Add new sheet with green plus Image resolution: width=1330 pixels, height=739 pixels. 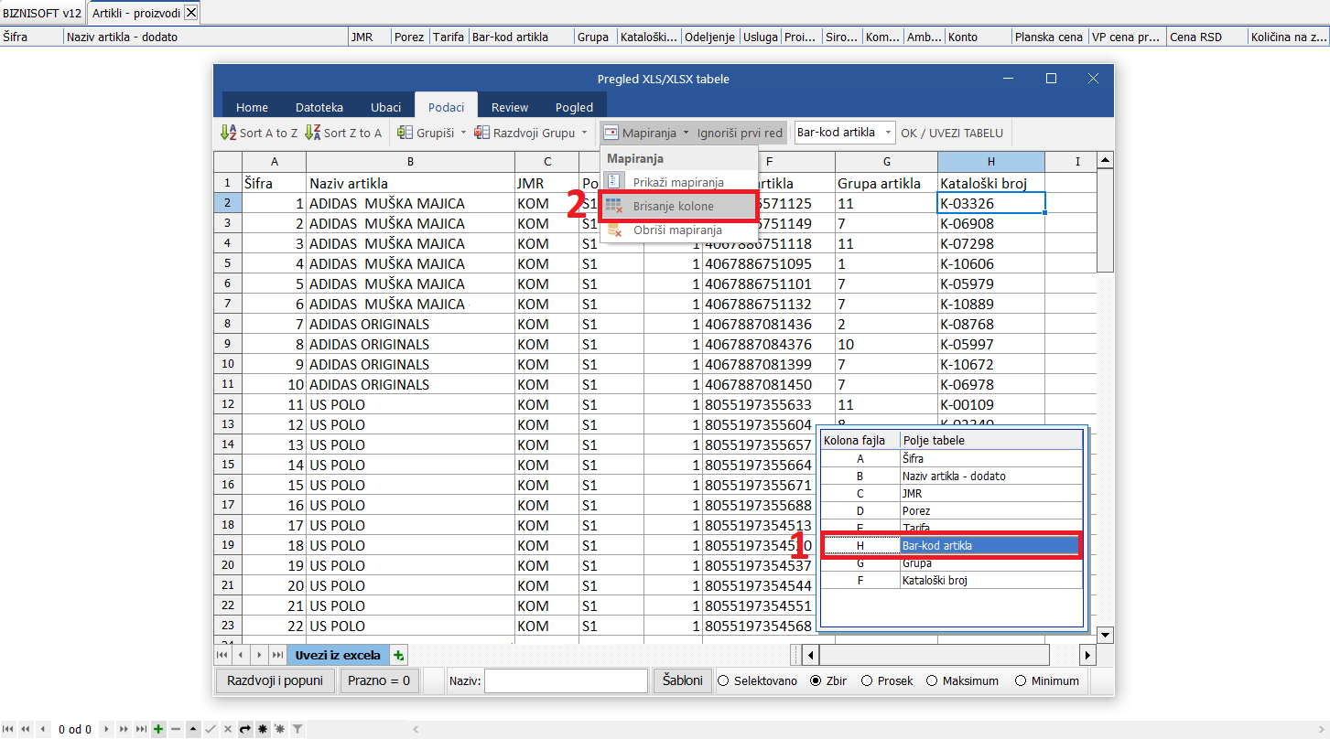[x=398, y=656]
